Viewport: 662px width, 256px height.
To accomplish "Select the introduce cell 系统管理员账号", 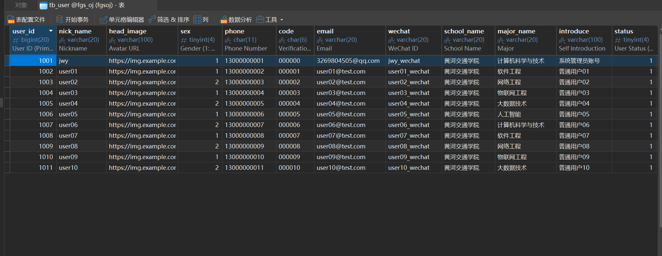I will pyautogui.click(x=584, y=61).
